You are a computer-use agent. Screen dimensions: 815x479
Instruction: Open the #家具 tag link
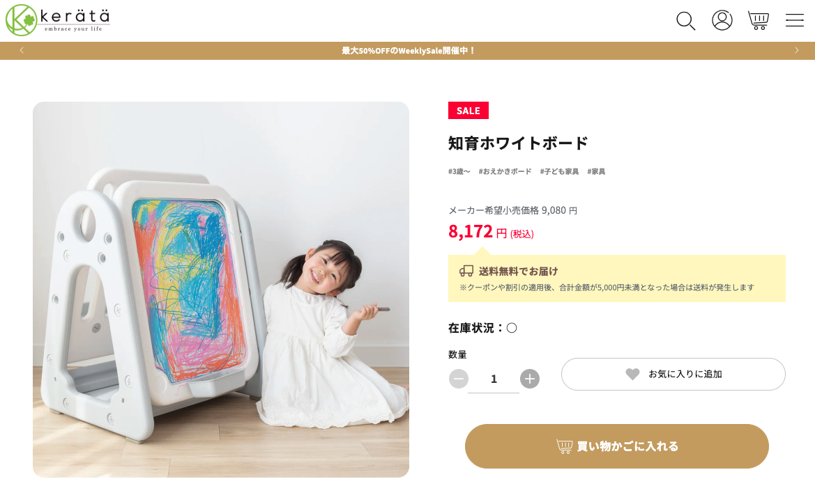(x=596, y=172)
